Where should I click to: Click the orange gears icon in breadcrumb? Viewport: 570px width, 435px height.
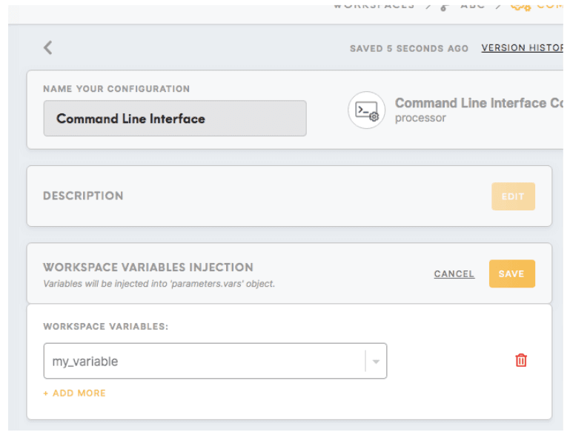click(521, 6)
